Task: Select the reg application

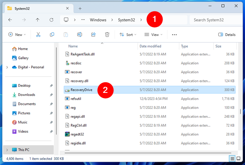Action: 149,108
